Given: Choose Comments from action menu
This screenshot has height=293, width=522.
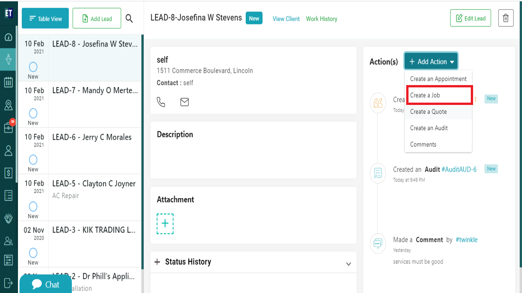Looking at the screenshot, I should (x=438, y=144).
